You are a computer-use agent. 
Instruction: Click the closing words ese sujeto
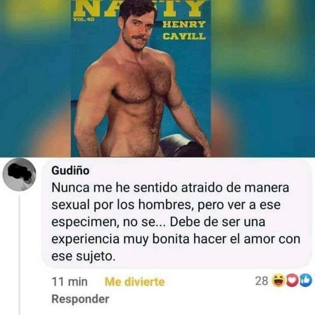click(x=84, y=256)
